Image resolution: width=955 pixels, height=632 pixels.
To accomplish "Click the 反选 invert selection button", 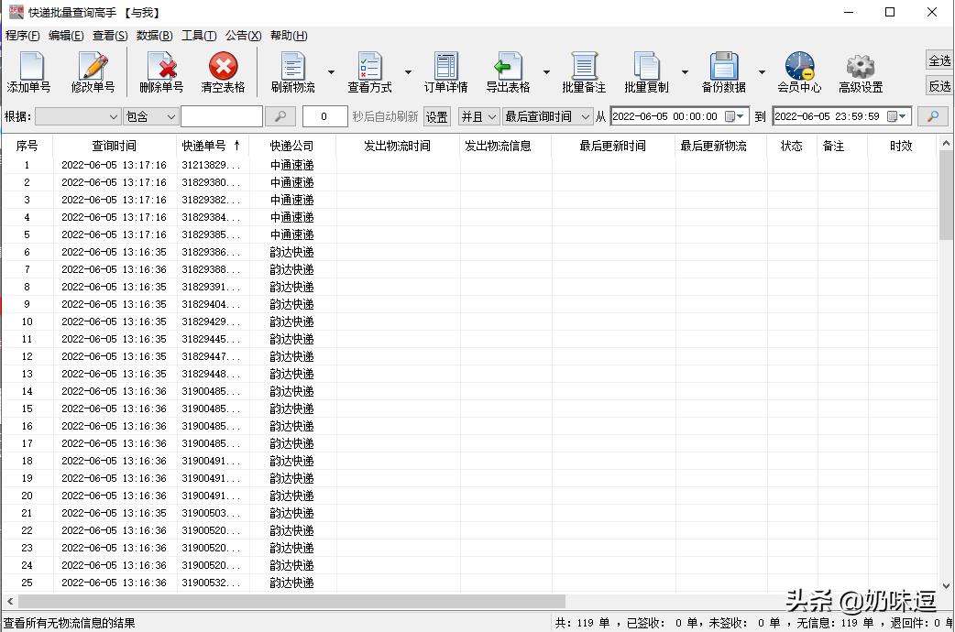I will point(940,86).
